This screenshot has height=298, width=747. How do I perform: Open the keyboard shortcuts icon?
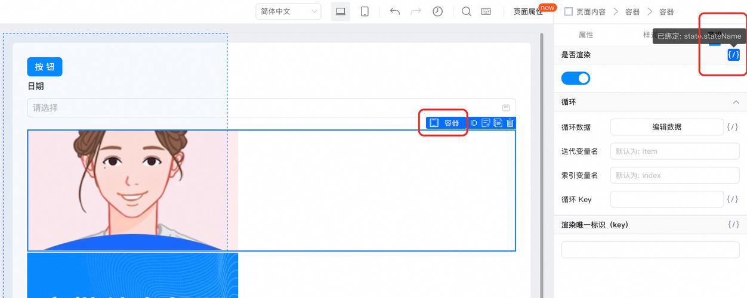486,11
